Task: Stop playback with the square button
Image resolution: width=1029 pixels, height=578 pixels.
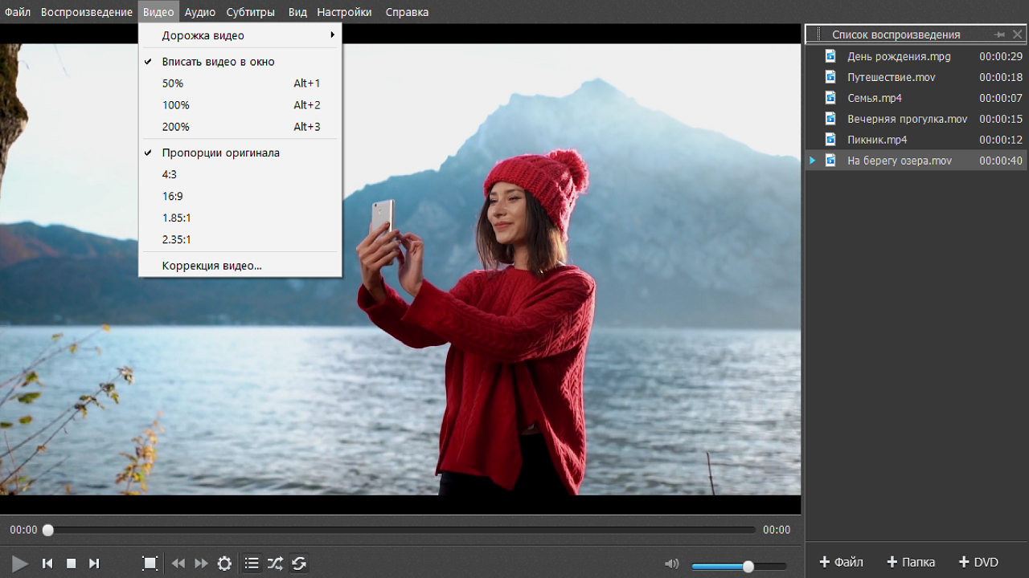Action: [71, 564]
